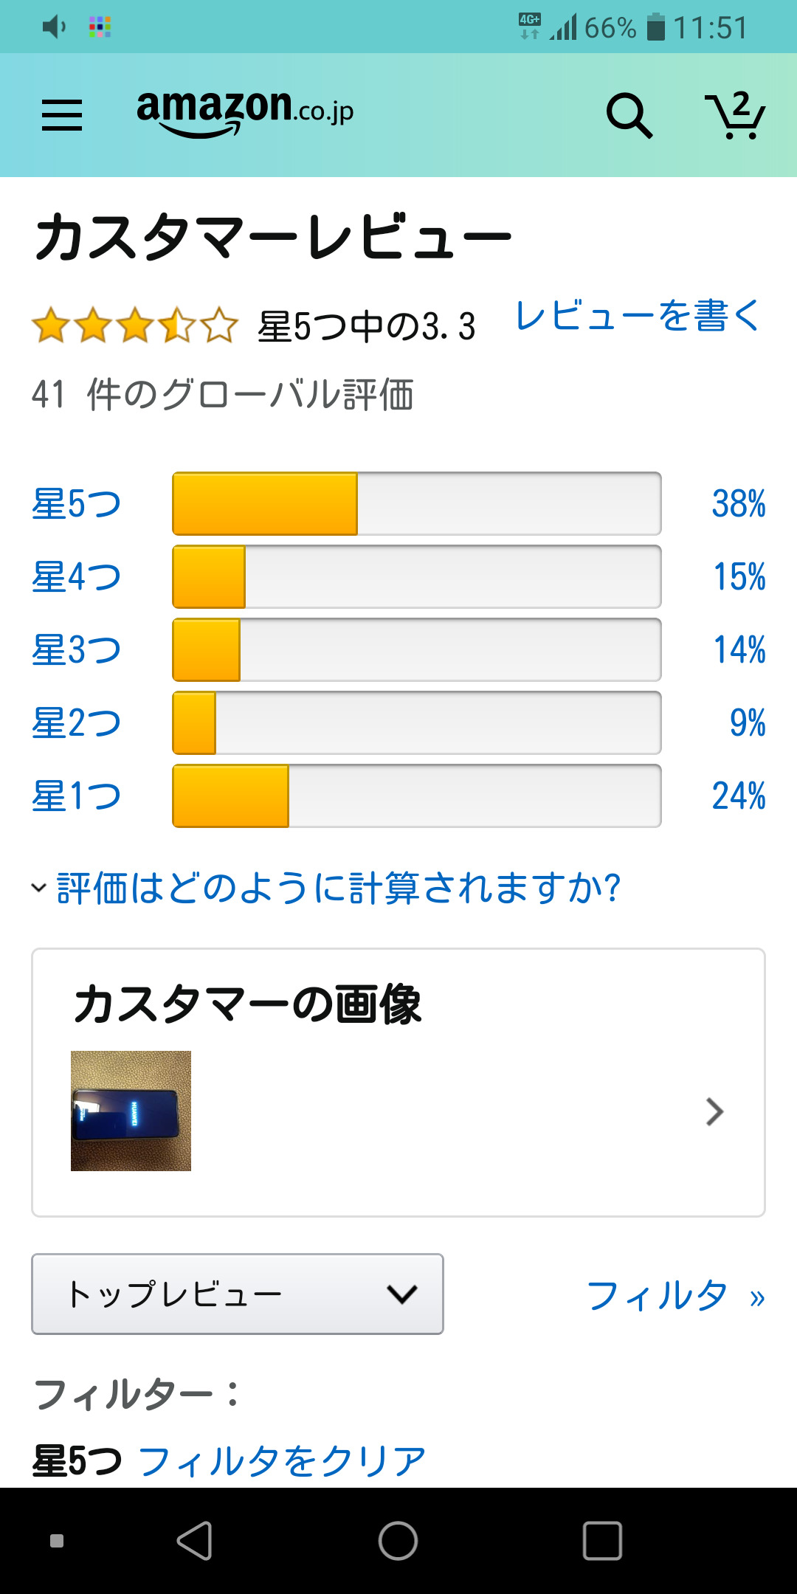Open the フィルタ » options
Viewport: 797px width, 1594px height.
coord(674,1296)
